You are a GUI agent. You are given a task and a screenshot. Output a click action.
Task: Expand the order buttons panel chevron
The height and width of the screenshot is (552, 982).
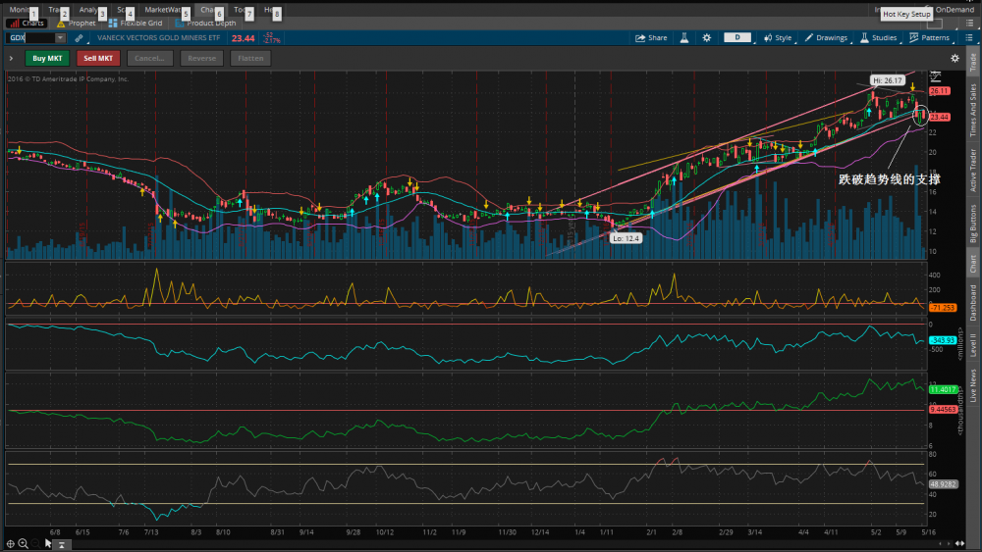tap(11, 58)
